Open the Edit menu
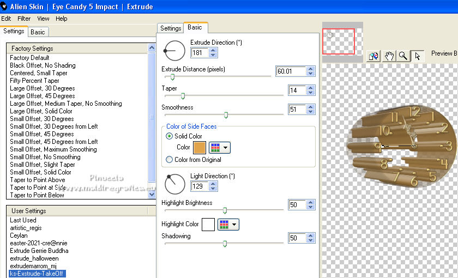458x278 pixels. (6, 19)
